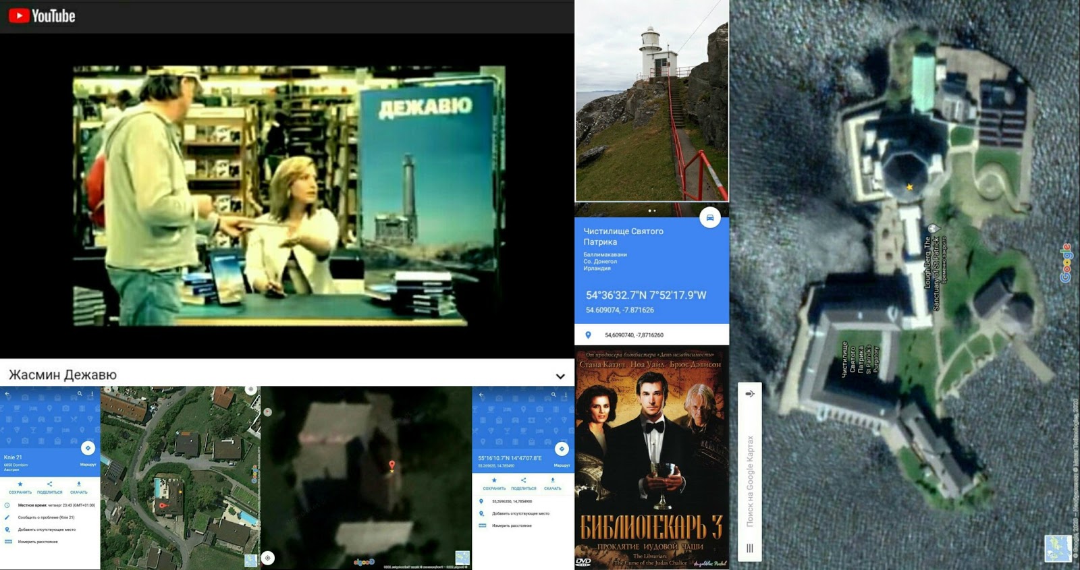Viewport: 1080px width, 570px height.
Task: Open search in the 55°16'10.7"N panel
Action: [x=553, y=395]
